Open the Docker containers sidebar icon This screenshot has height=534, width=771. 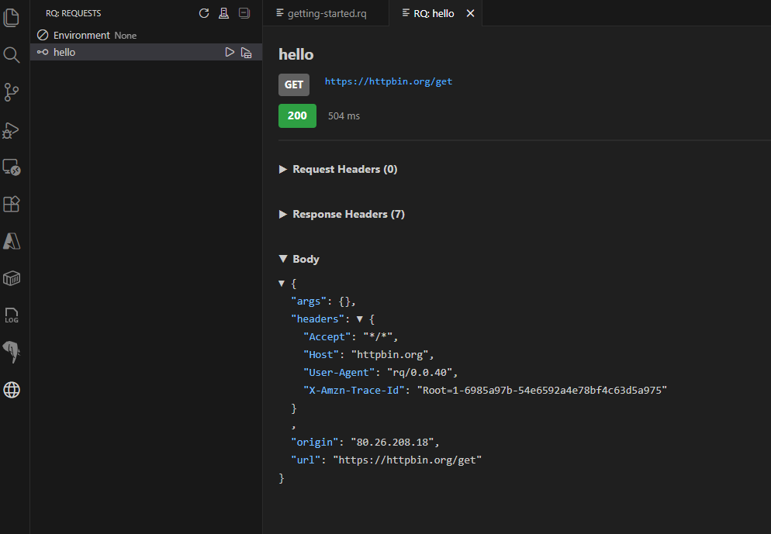[x=12, y=278]
